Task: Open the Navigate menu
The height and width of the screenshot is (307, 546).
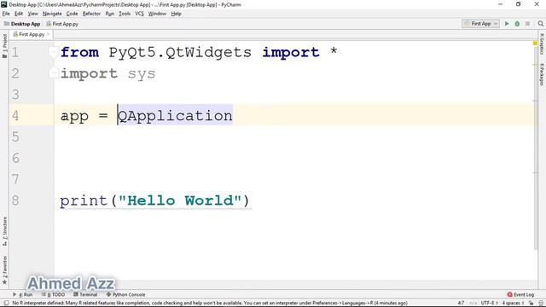Action: pos(52,14)
